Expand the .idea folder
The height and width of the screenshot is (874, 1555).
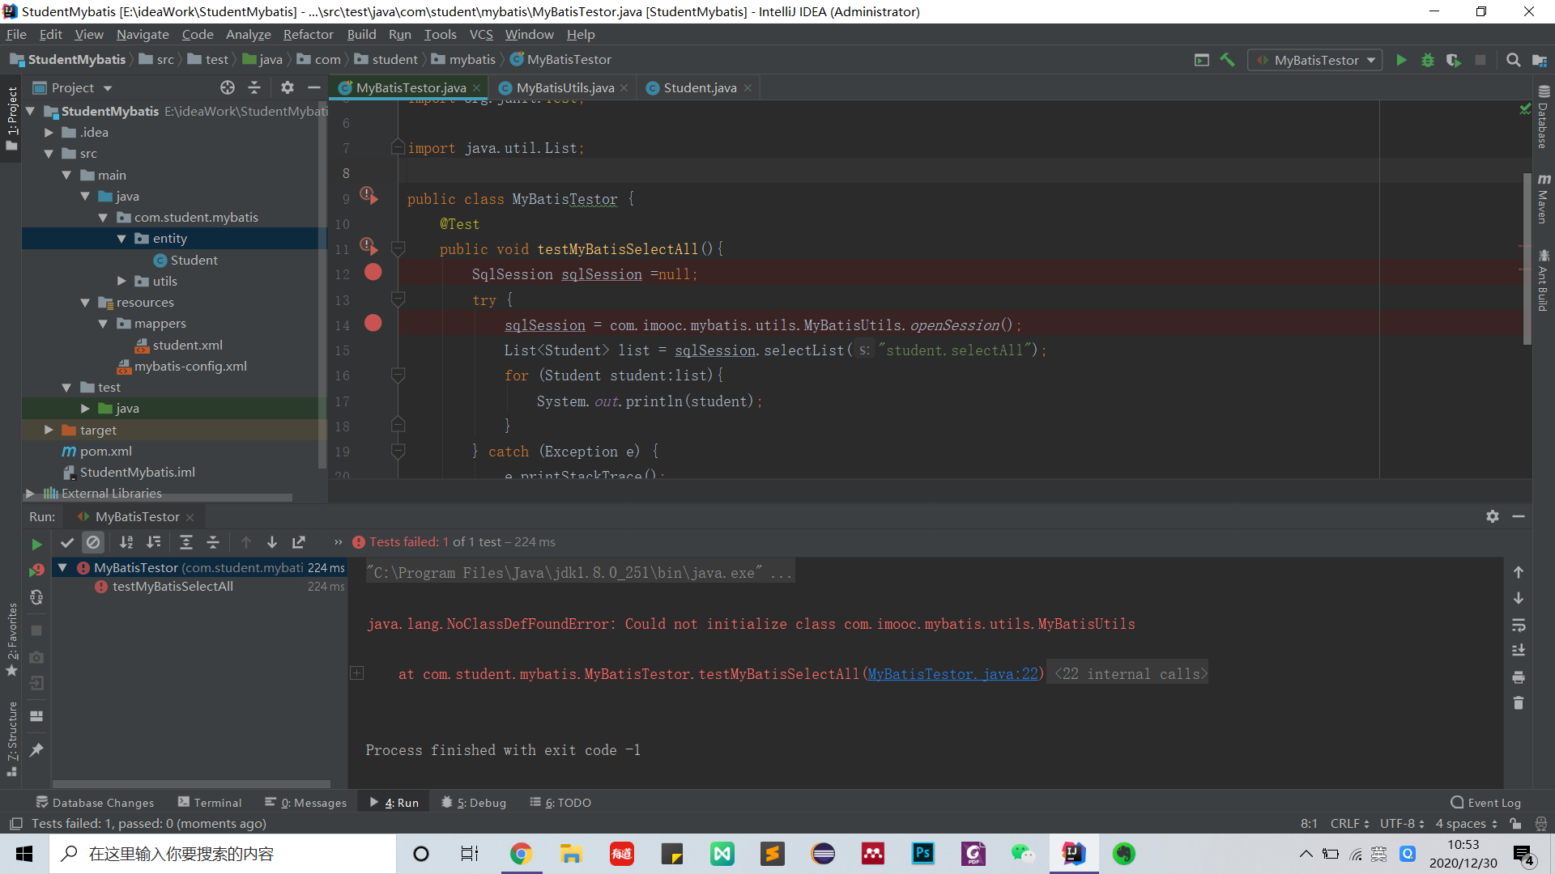49,133
